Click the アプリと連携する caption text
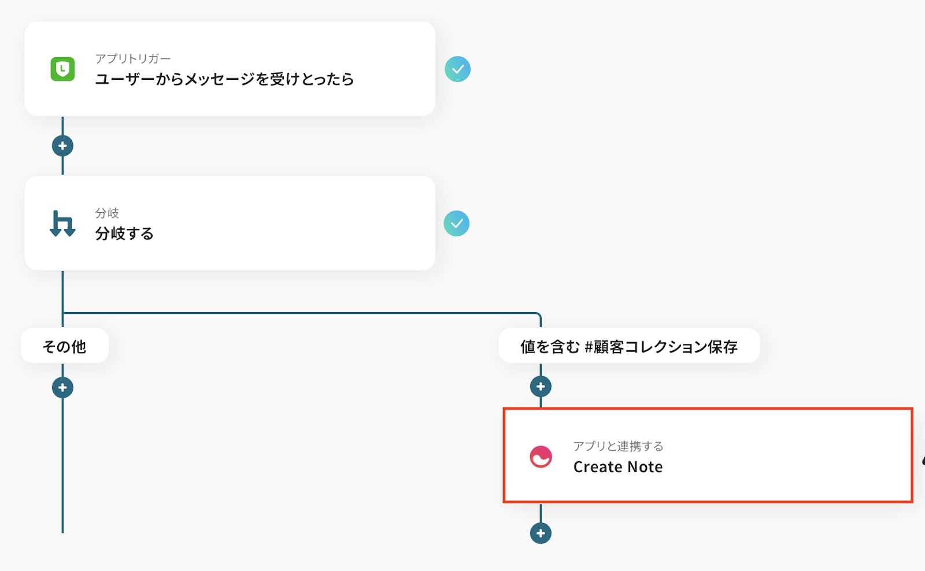925x571 pixels. point(618,446)
